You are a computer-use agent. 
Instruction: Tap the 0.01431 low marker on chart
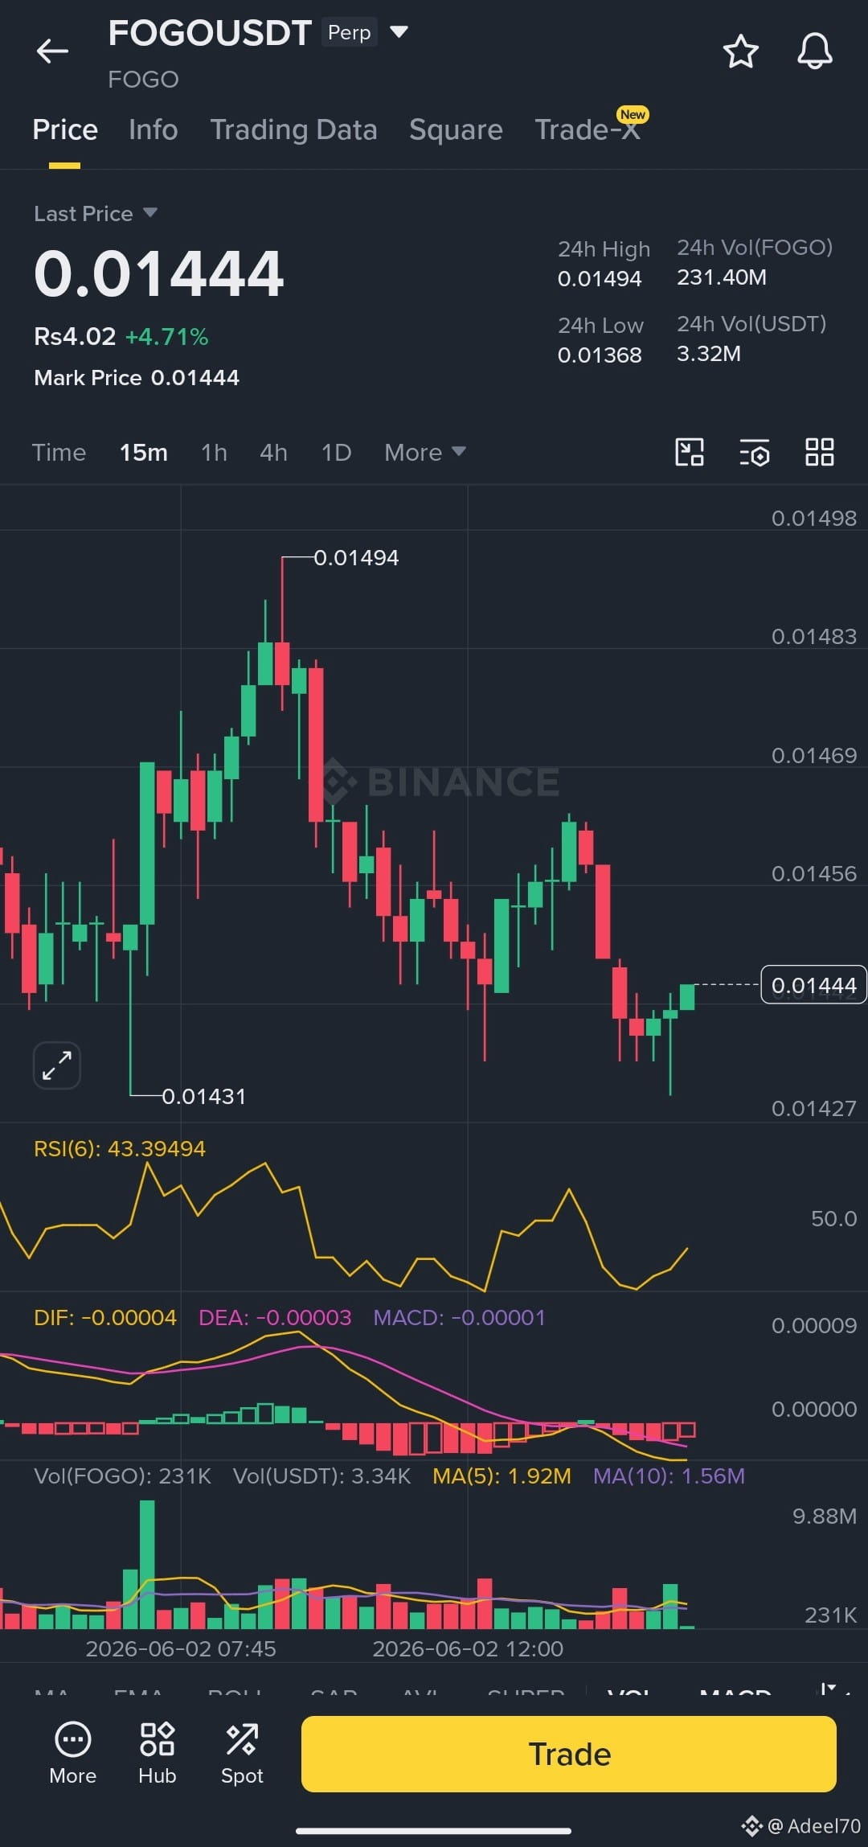tap(204, 1097)
